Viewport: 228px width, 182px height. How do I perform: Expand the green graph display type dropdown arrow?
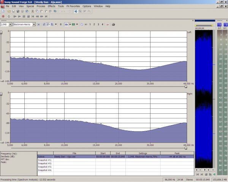[77, 24]
